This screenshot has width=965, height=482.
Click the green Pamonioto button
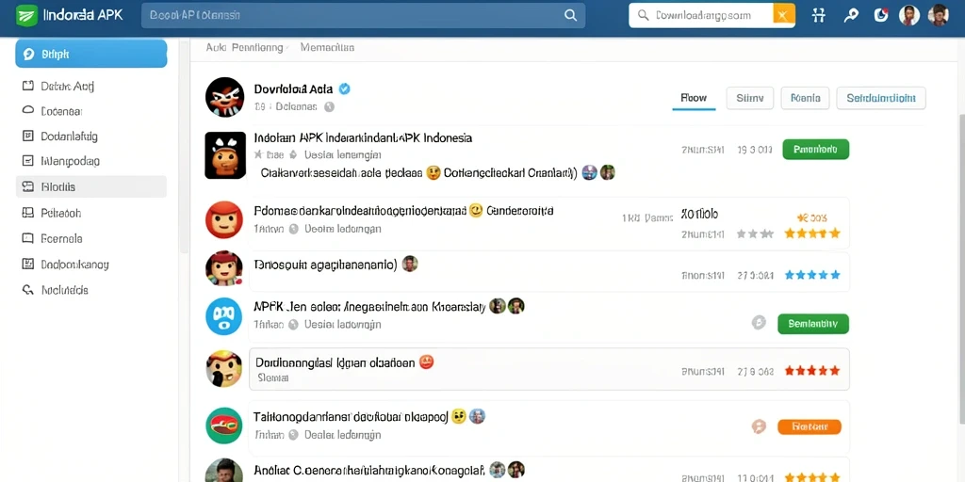(x=815, y=150)
